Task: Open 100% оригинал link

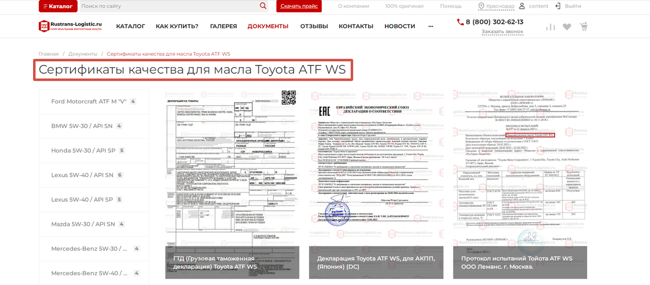Action: tap(405, 6)
